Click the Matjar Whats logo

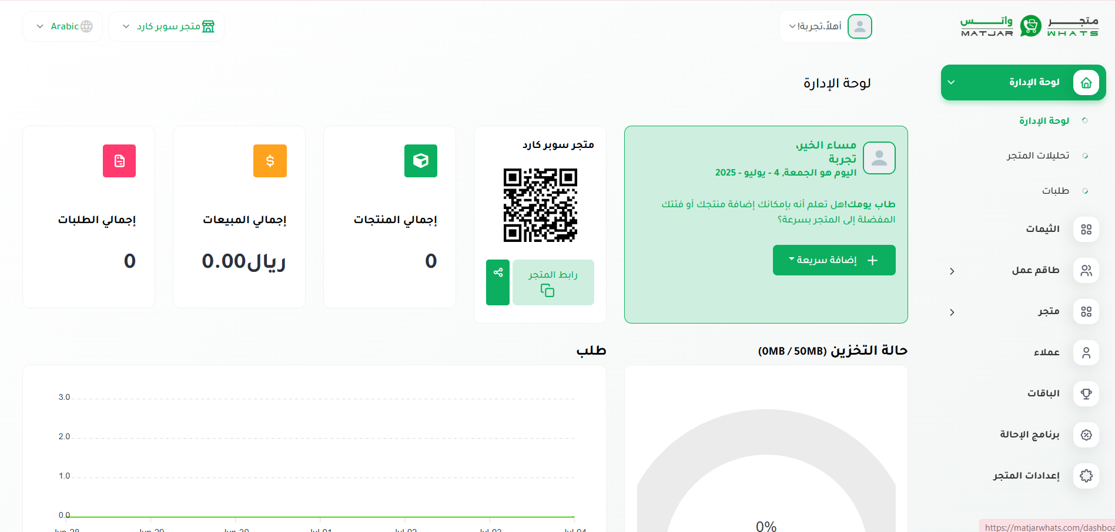pyautogui.click(x=1029, y=26)
